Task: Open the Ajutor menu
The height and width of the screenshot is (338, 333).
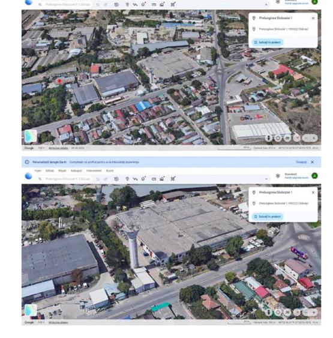Action: (110, 171)
